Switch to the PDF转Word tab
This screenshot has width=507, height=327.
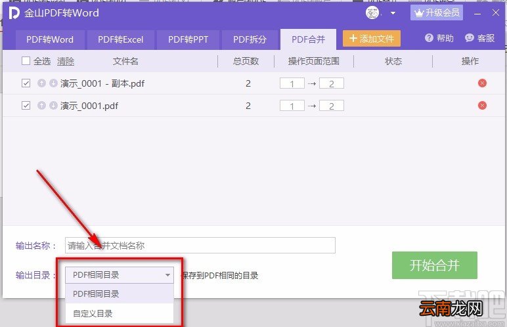(x=50, y=39)
